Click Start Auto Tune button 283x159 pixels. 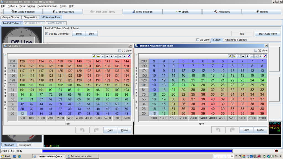[268, 34]
